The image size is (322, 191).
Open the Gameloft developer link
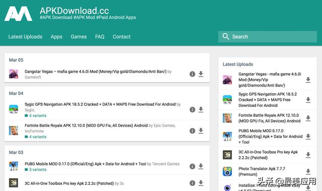[33, 77]
